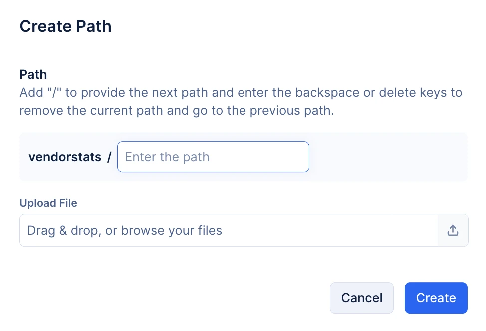Cancel the Create Path dialog
The width and height of the screenshot is (486, 331).
(362, 298)
